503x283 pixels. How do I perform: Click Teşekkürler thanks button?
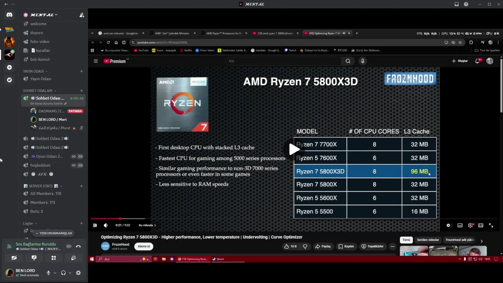click(x=373, y=246)
